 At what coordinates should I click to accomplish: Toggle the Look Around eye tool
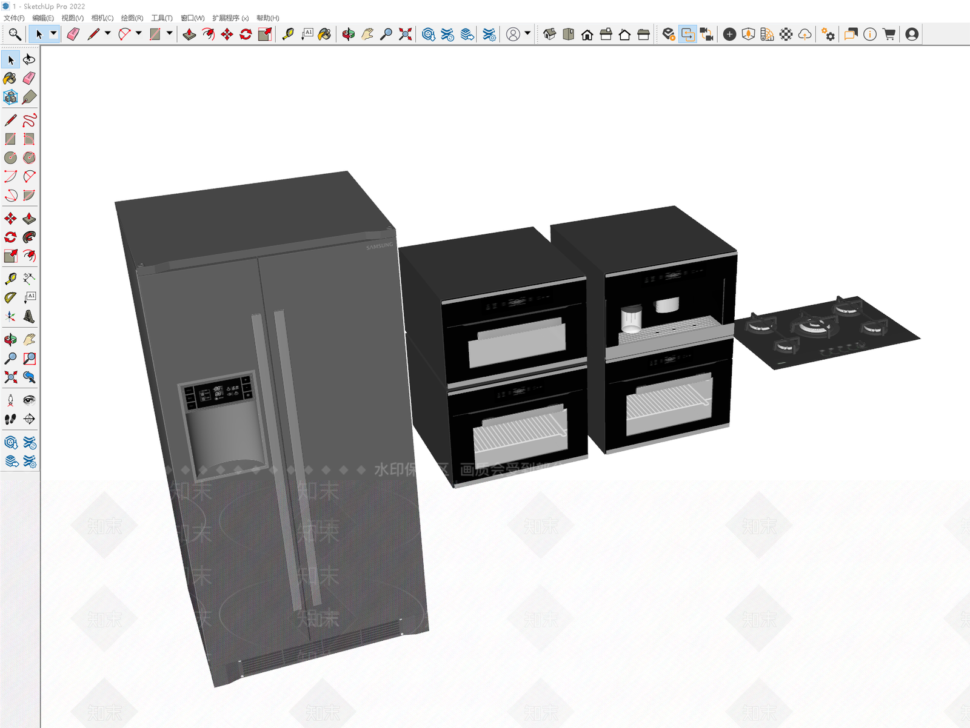pos(29,400)
